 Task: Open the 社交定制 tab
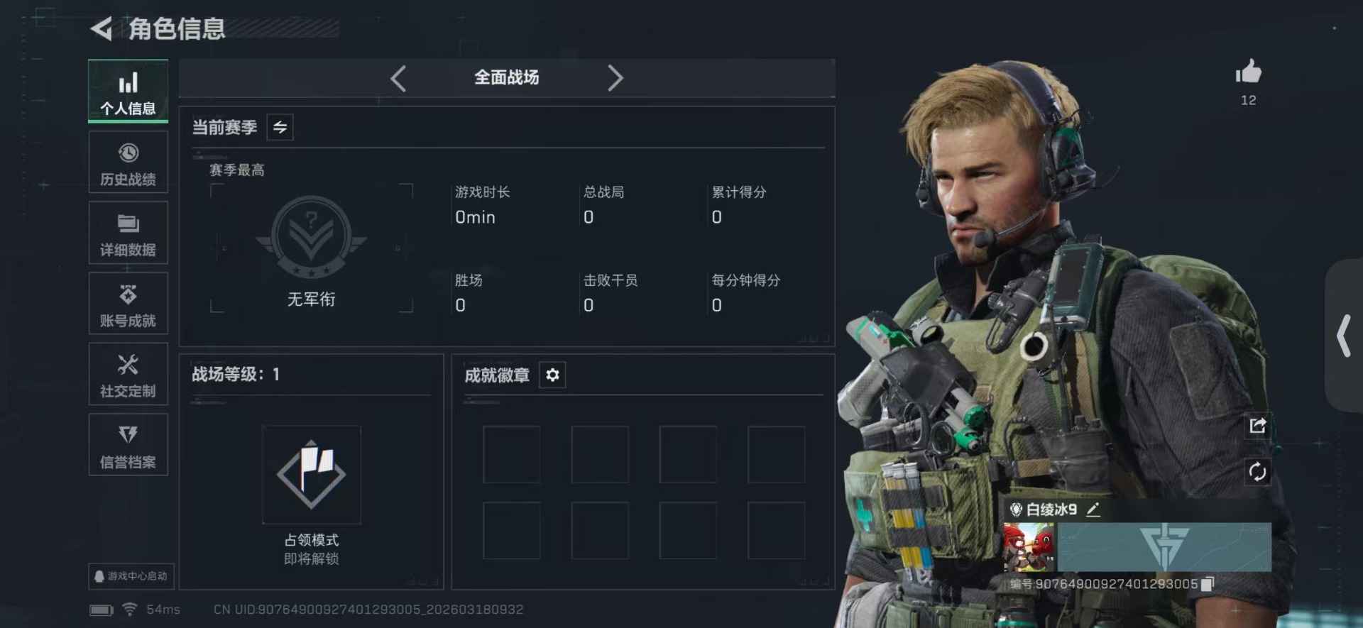(128, 375)
